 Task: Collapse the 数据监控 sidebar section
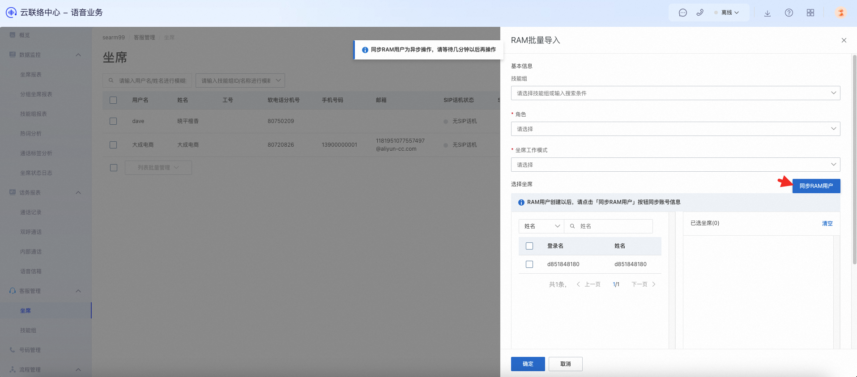pos(78,55)
